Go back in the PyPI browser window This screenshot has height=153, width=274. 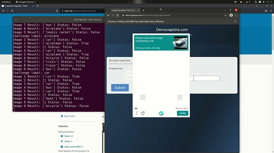pyautogui.click(x=3, y=11)
